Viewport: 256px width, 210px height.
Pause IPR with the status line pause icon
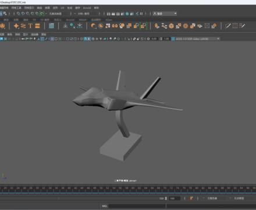point(141,13)
